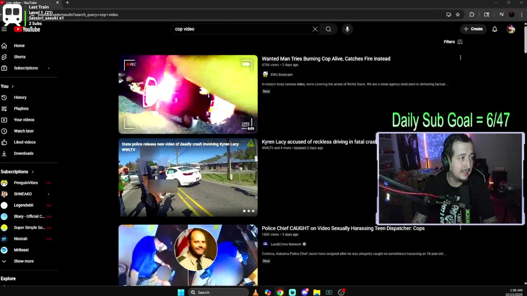This screenshot has height=296, width=527.
Task: Open EWU Bodycam channel
Action: point(282,74)
